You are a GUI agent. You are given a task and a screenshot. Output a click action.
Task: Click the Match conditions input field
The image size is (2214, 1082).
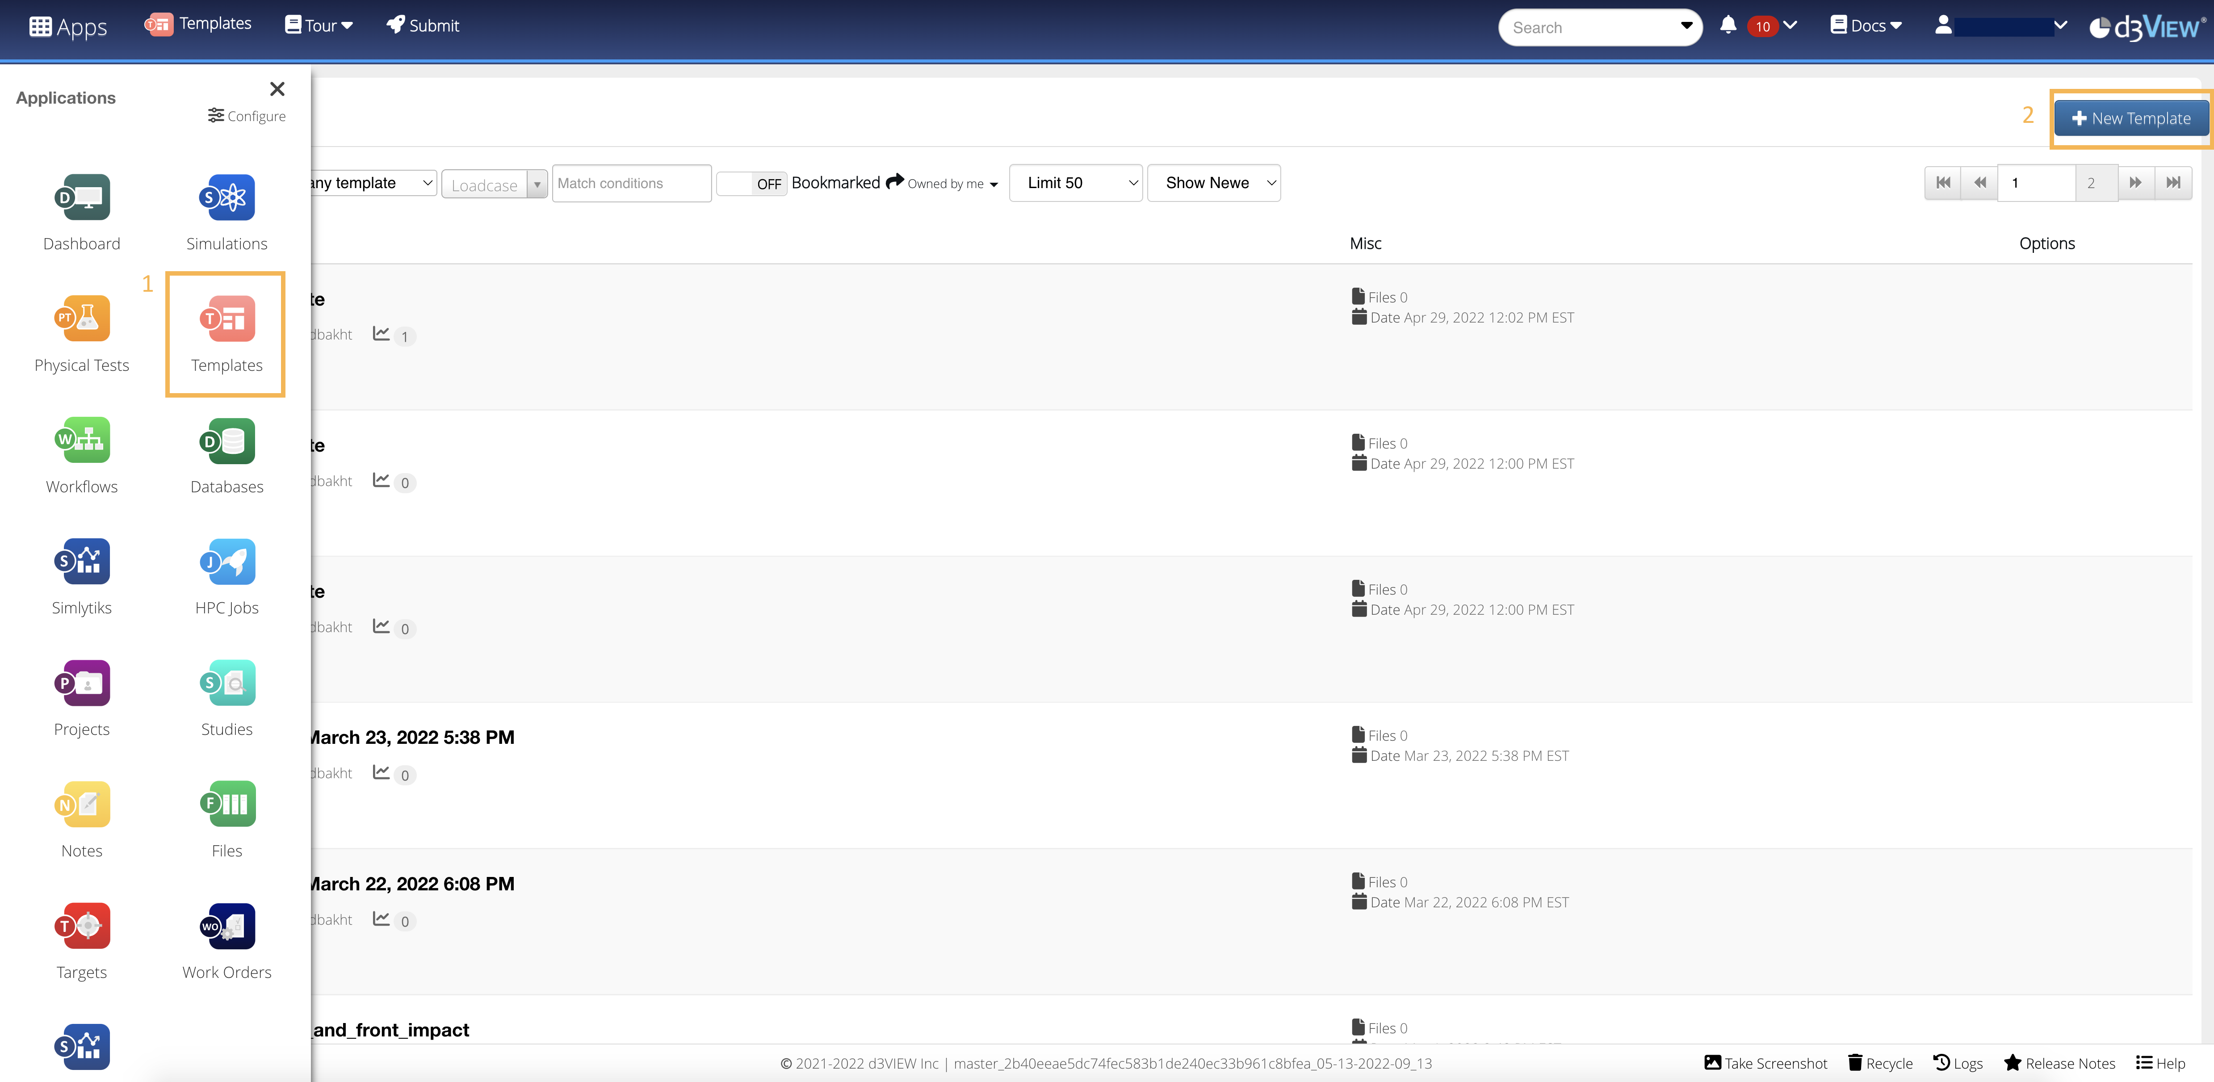[632, 184]
